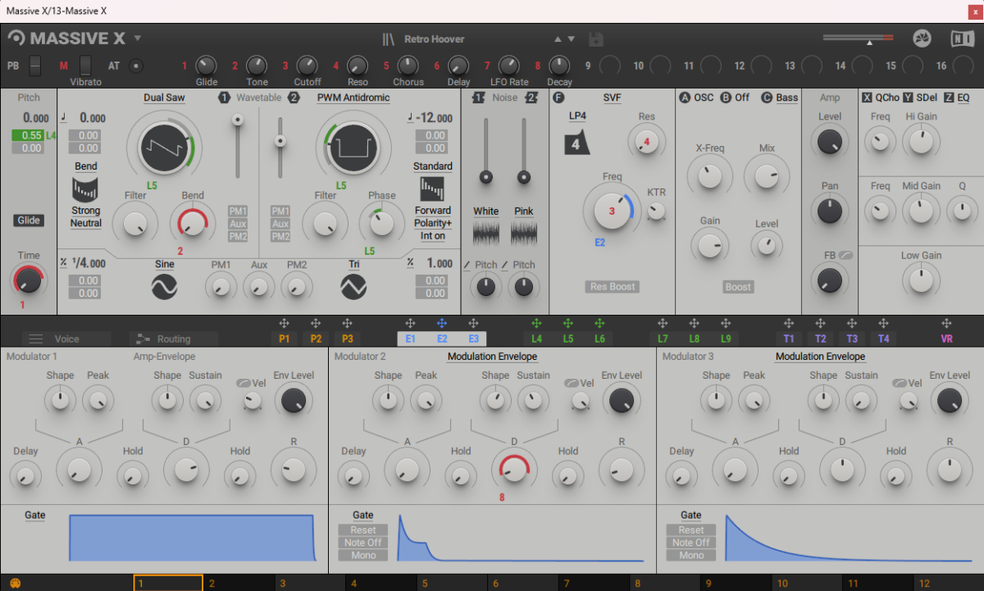984x591 pixels.
Task: Toggle PM1 on oscillator 1
Action: click(x=238, y=211)
